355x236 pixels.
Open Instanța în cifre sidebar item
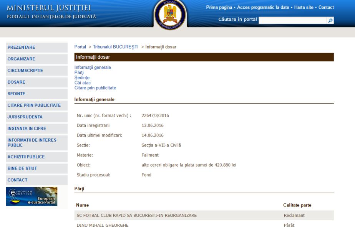tap(27, 128)
